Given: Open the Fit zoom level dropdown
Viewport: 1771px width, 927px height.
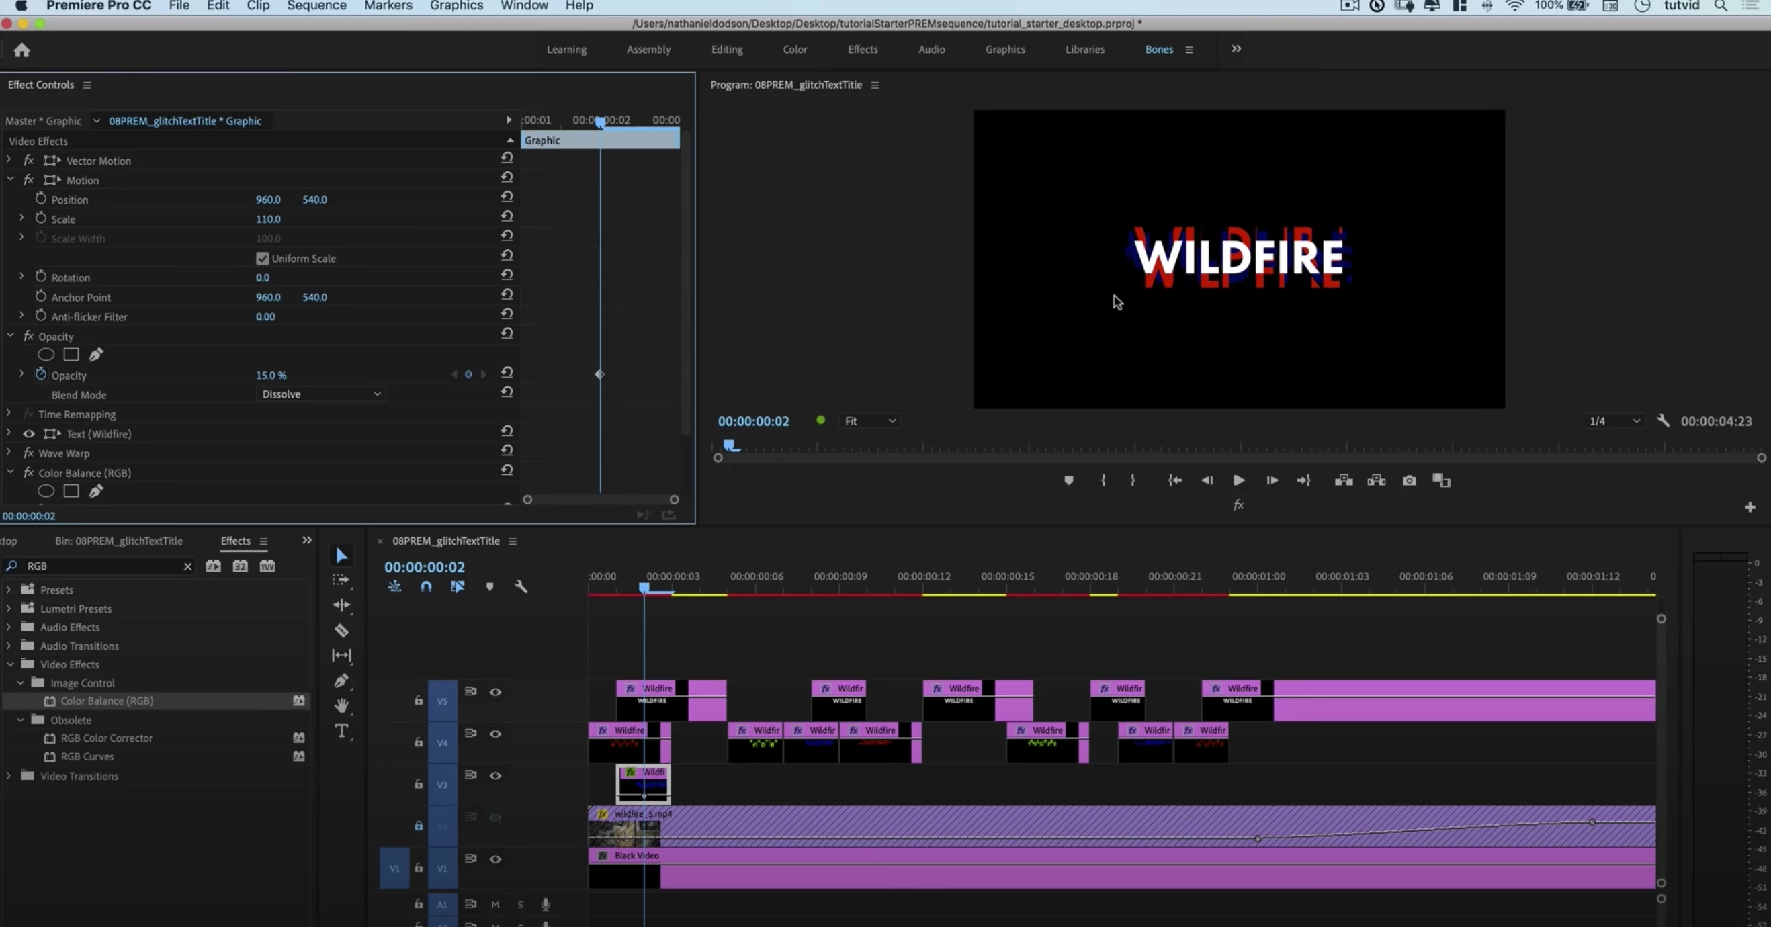Looking at the screenshot, I should 869,421.
